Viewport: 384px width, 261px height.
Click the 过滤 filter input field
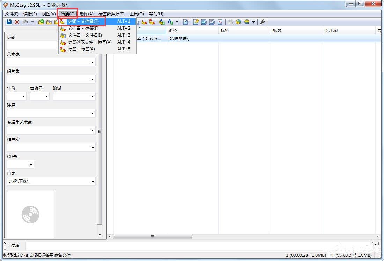[198, 246]
